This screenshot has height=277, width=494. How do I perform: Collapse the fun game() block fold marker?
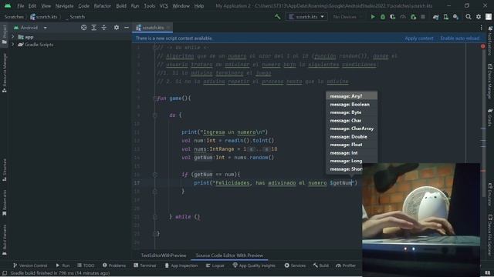pos(154,98)
